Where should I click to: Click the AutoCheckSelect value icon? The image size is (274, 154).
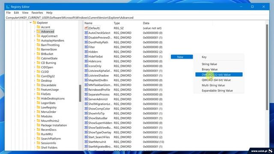coord(86,33)
